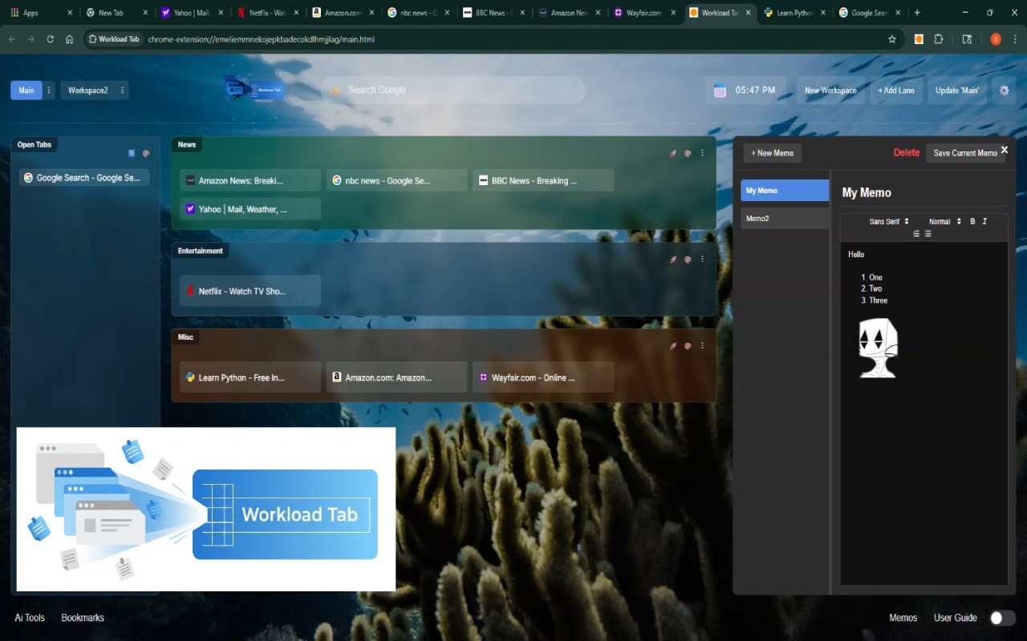Open the settings gear in Workload Tab
1027x641 pixels.
(x=1004, y=91)
